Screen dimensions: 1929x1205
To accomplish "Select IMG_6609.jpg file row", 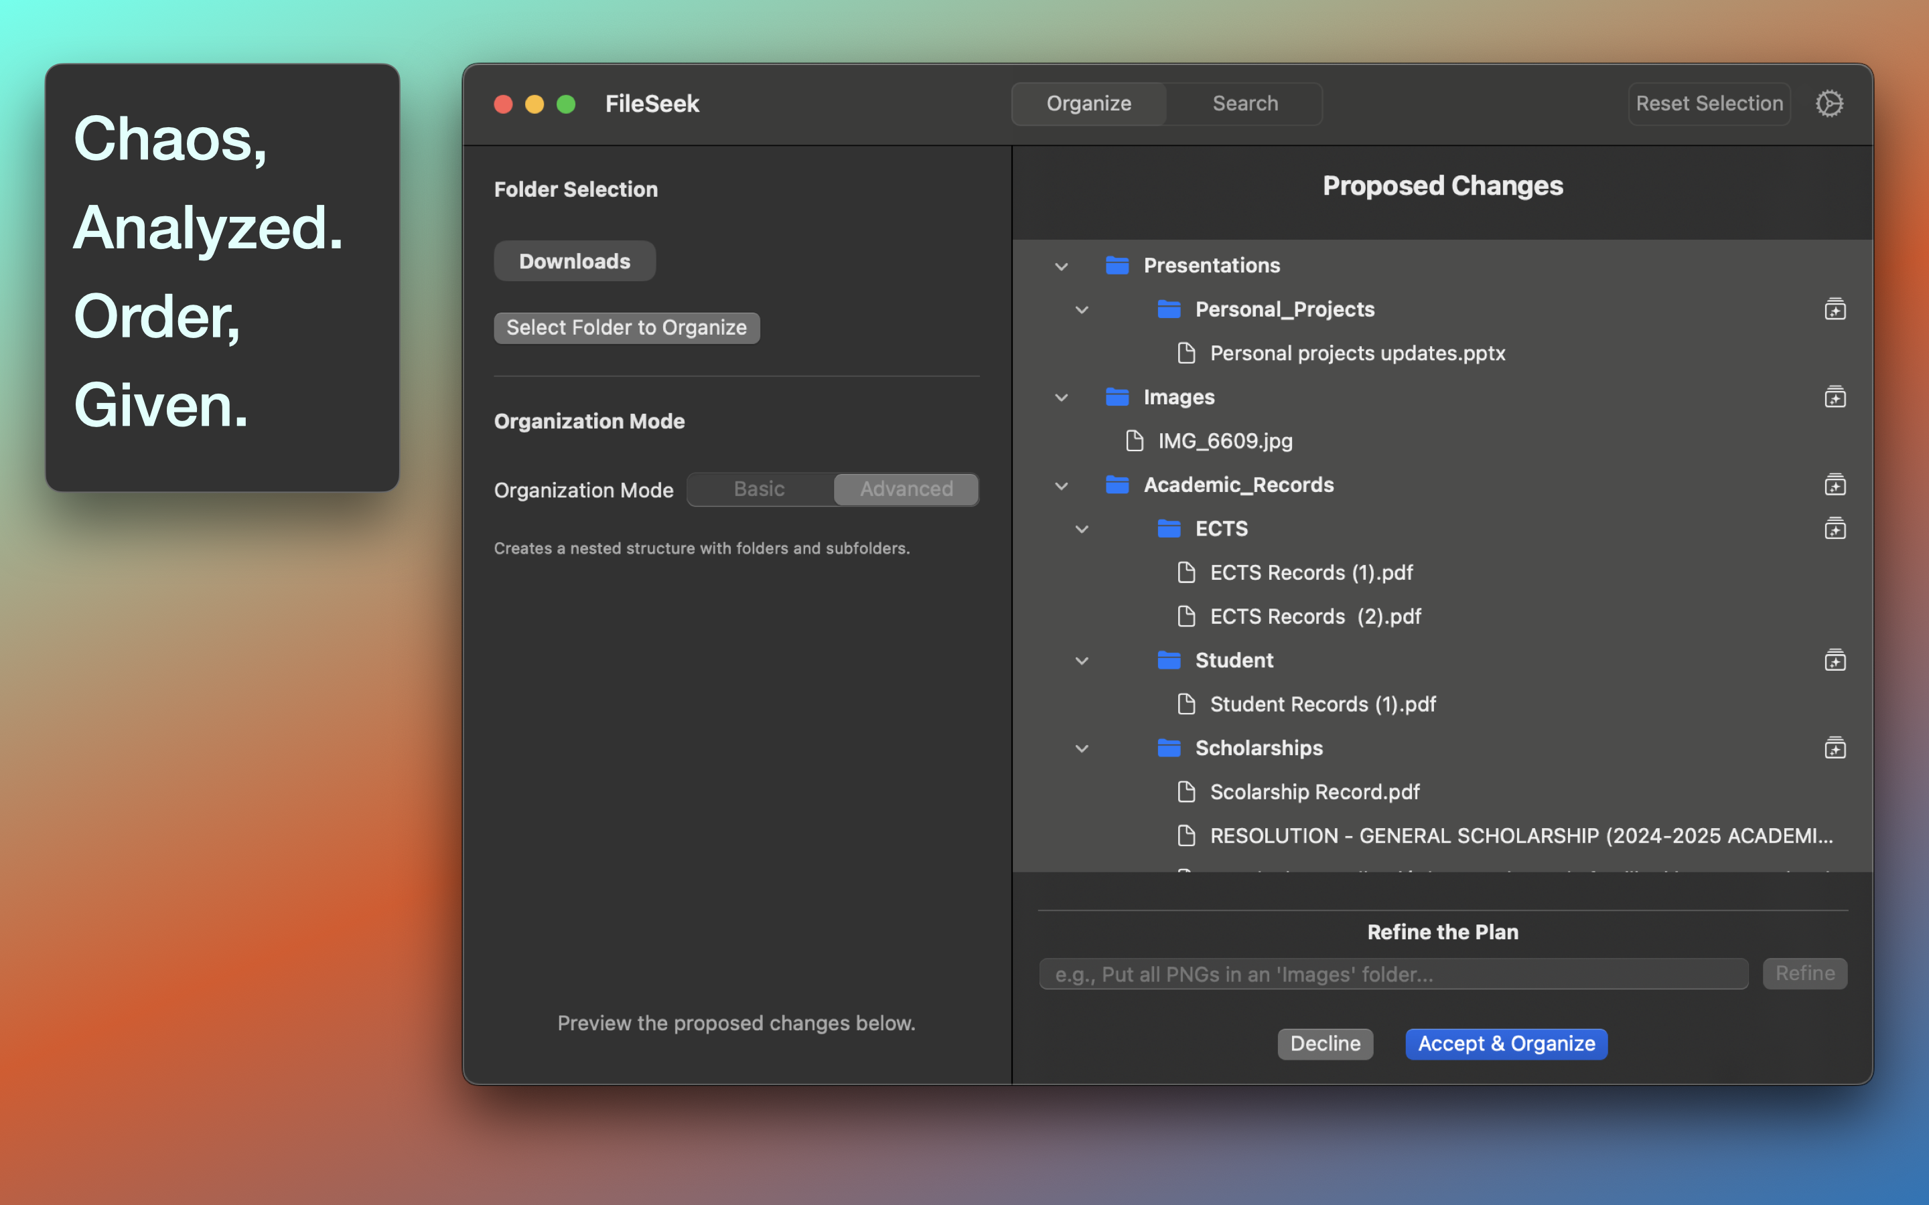I will [1442, 440].
